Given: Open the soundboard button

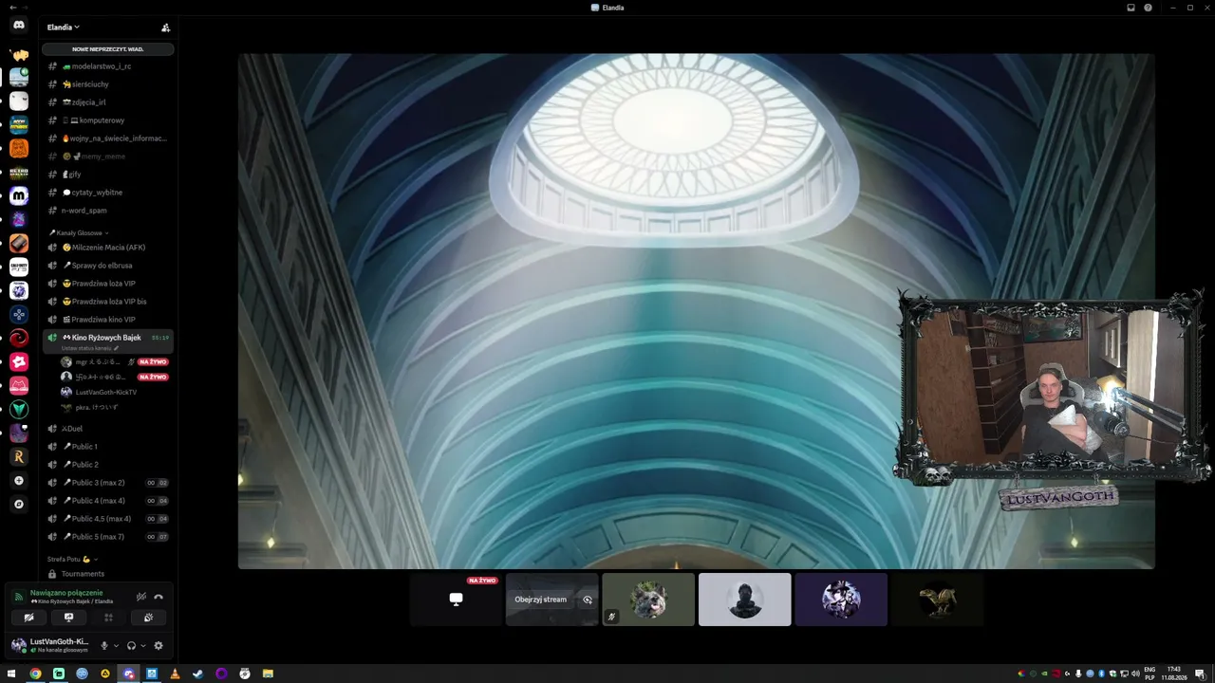Looking at the screenshot, I should [149, 618].
